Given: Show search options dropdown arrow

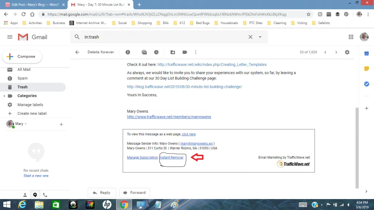Looking at the screenshot, I should coord(260,37).
